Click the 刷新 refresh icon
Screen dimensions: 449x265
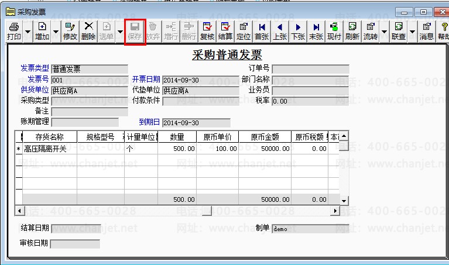tap(352, 31)
